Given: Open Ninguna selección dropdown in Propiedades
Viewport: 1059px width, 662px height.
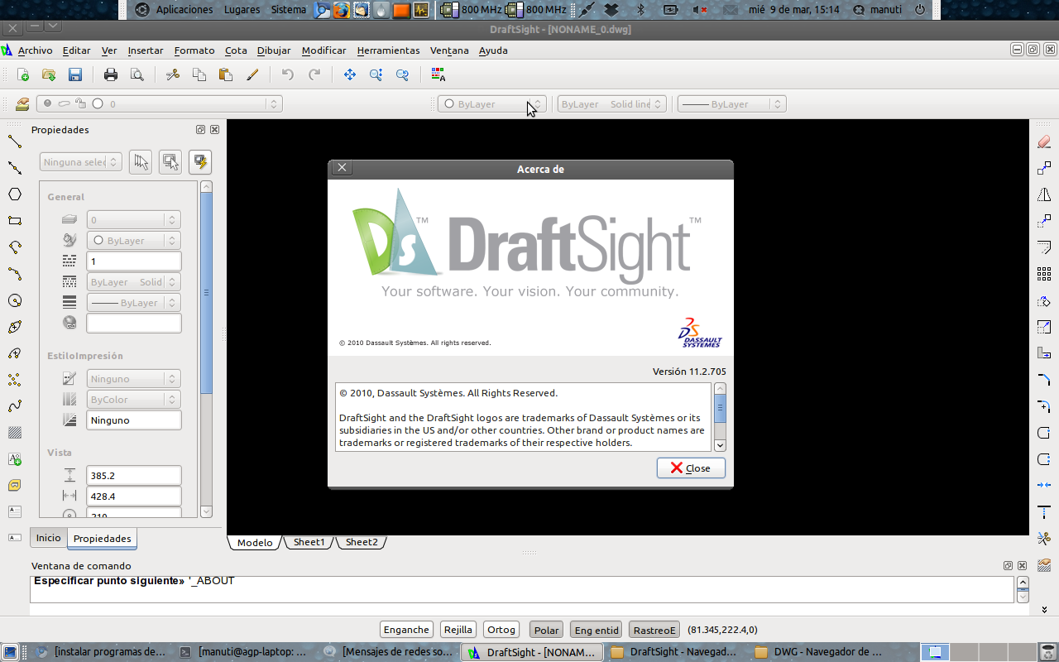Looking at the screenshot, I should pyautogui.click(x=81, y=162).
